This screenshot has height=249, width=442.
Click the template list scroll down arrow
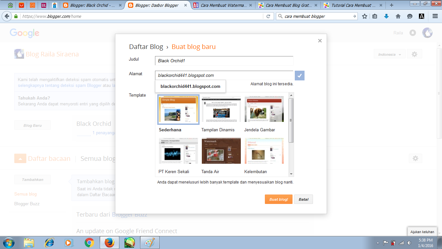(291, 174)
